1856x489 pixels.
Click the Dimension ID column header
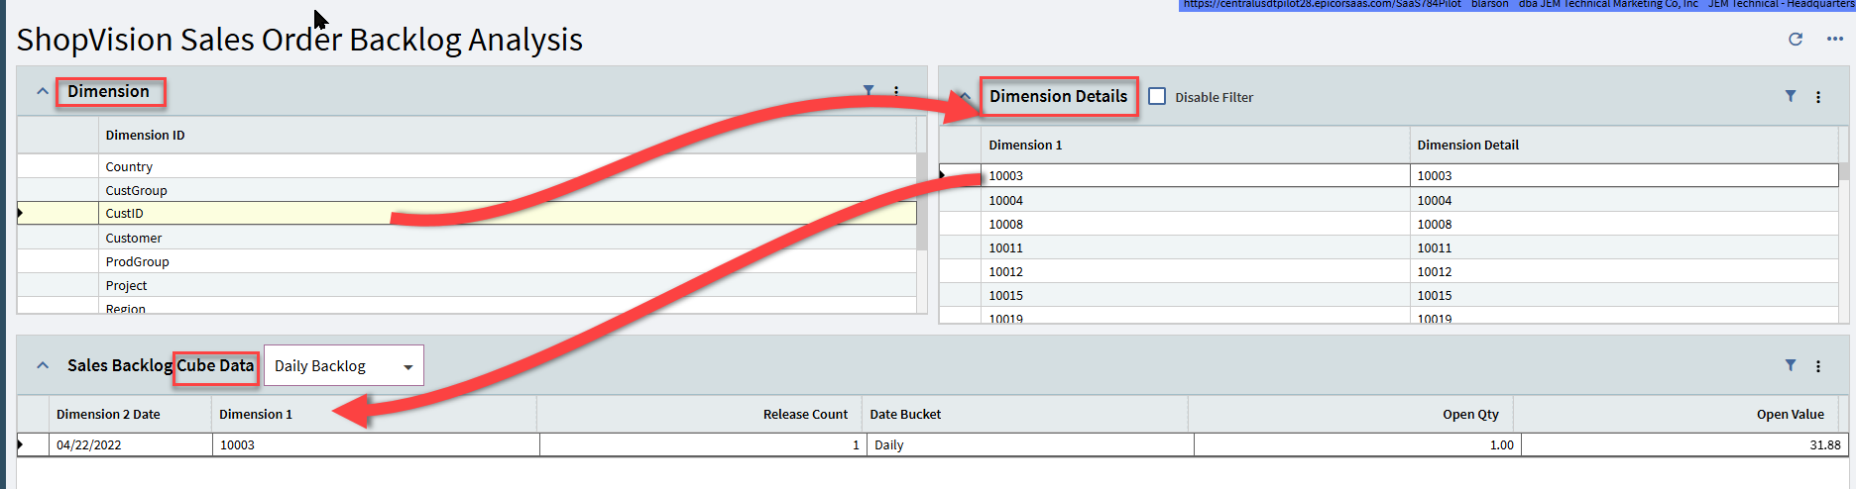[x=508, y=135]
